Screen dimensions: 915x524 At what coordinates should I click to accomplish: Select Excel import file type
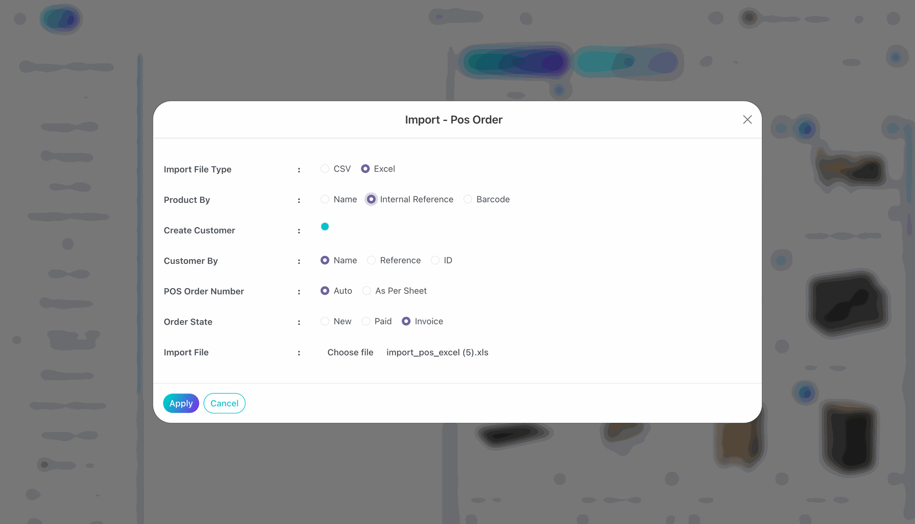365,169
